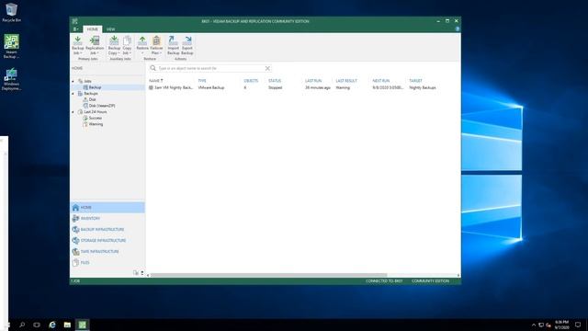The height and width of the screenshot is (331, 588).
Task: Click the Stopped status cell
Action: click(x=275, y=87)
